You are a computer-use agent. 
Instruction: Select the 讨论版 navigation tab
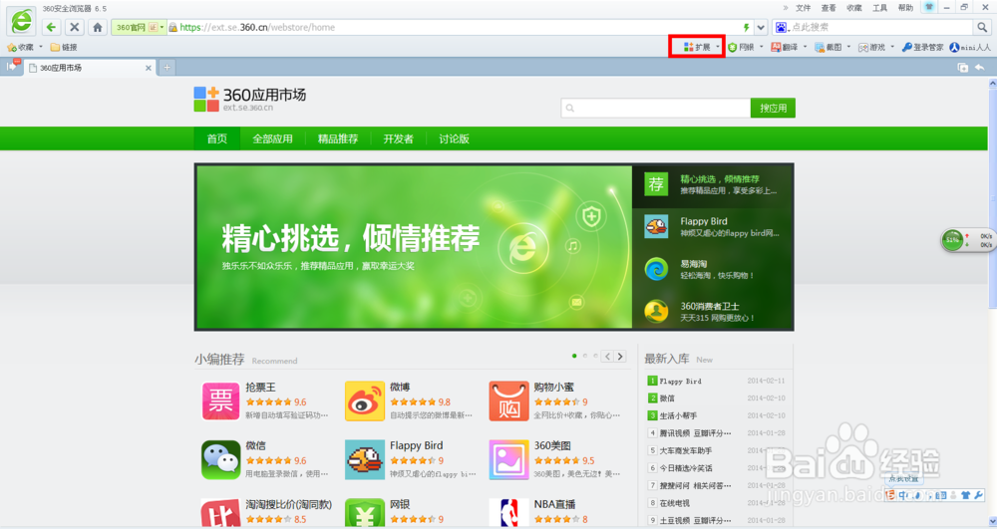(454, 138)
